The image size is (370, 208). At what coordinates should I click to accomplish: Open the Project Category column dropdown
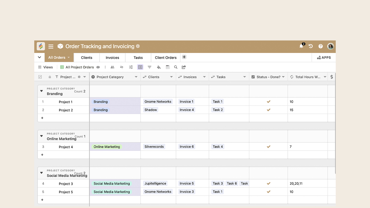[x=136, y=77]
